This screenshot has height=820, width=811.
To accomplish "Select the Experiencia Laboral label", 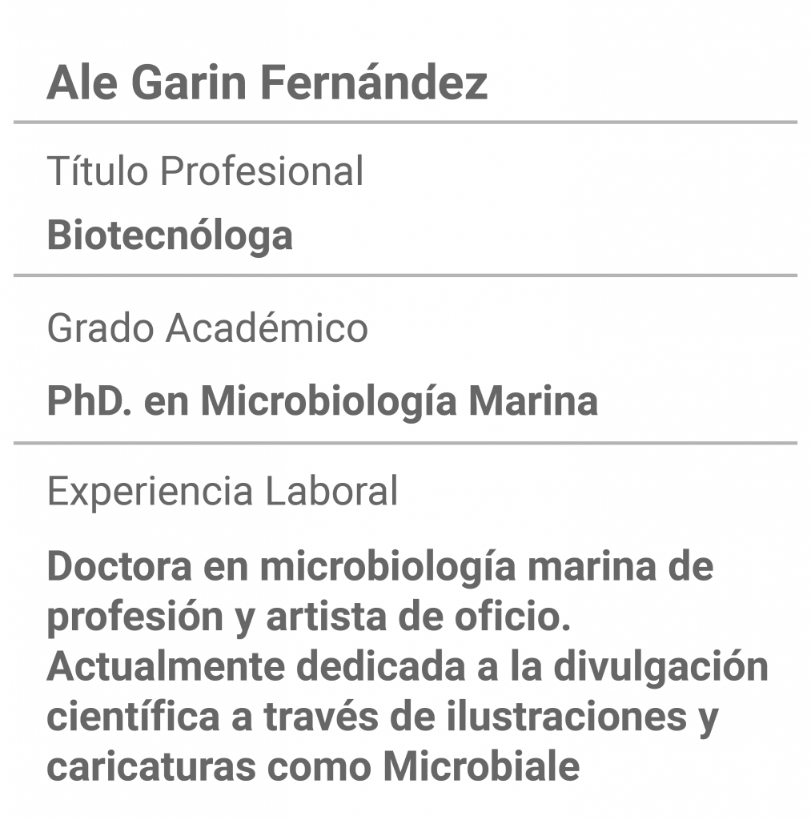I will click(x=223, y=492).
